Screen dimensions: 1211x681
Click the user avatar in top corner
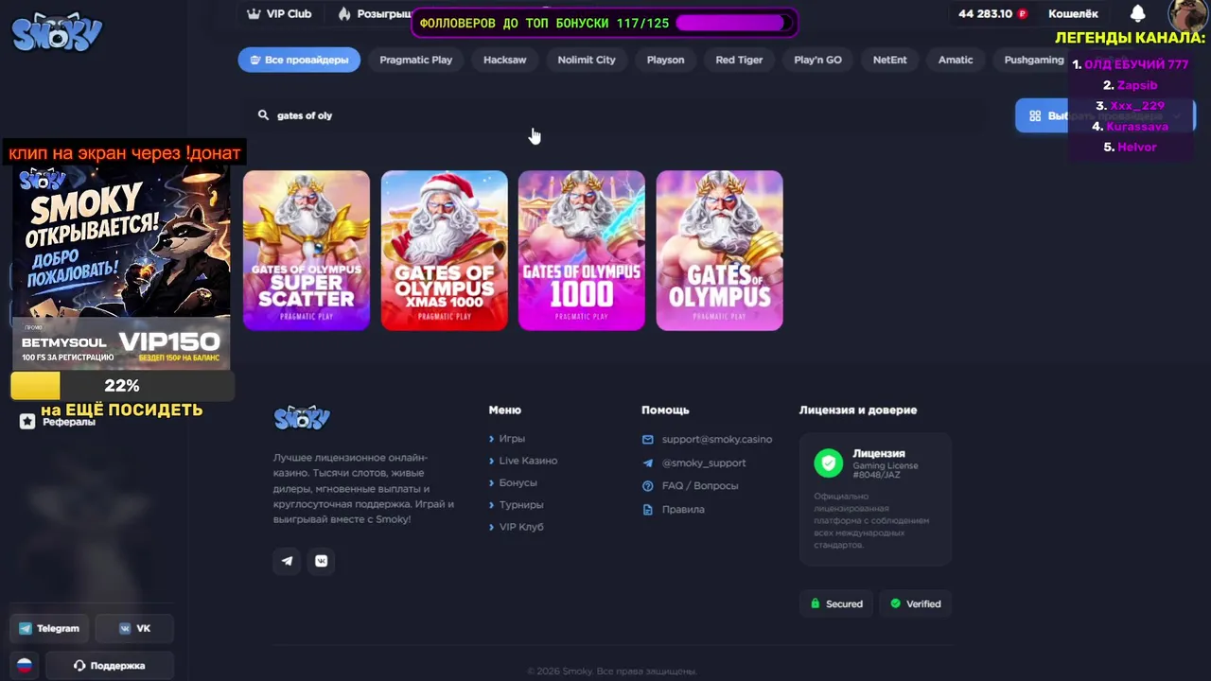click(1187, 16)
